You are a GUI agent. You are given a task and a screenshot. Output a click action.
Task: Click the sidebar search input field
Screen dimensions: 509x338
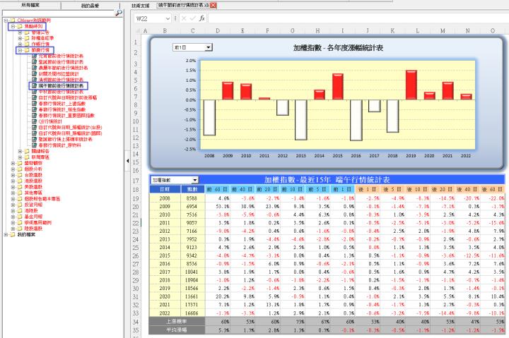tap(59, 13)
